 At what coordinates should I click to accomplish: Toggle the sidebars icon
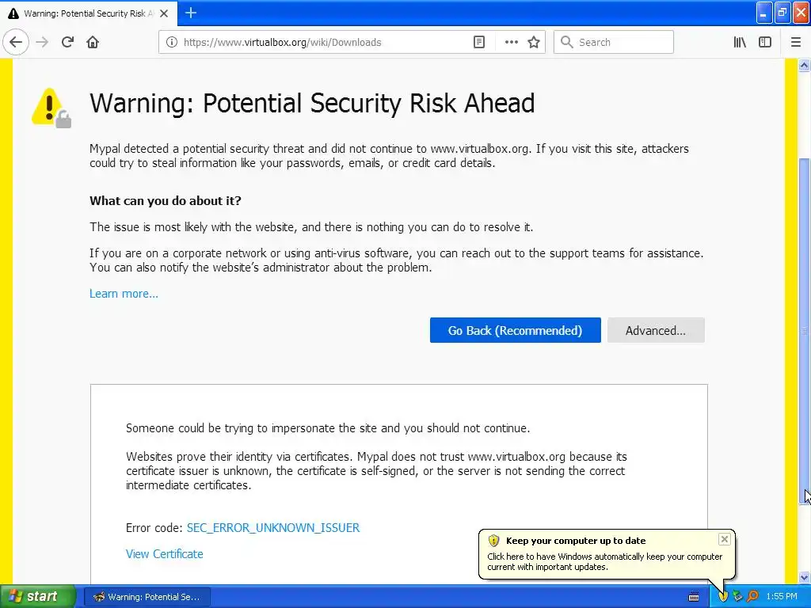click(x=765, y=42)
